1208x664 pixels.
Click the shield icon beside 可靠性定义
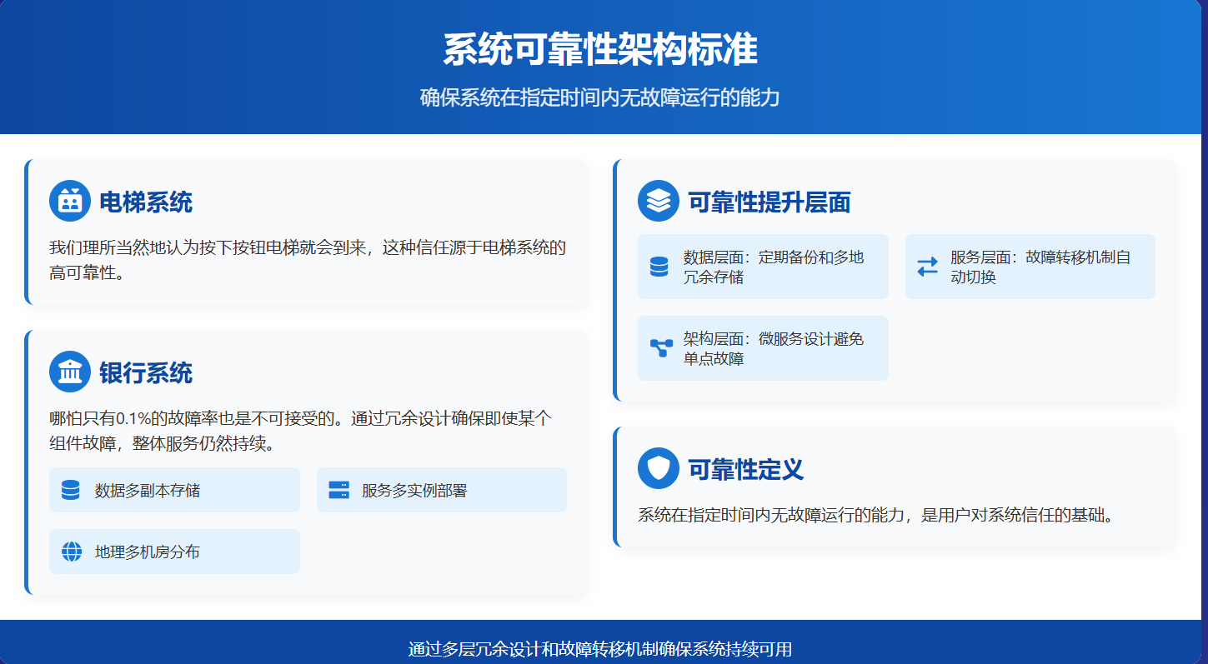(659, 468)
